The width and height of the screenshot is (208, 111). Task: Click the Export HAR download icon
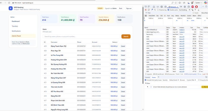[x=198, y=10]
